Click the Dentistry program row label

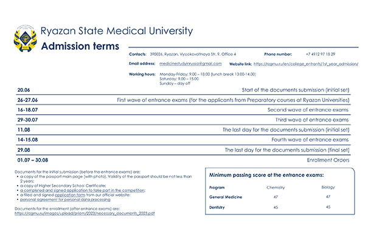(x=218, y=207)
